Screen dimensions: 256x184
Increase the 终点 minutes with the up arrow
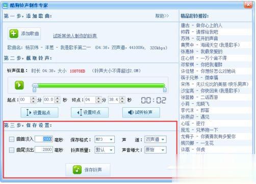98,98
